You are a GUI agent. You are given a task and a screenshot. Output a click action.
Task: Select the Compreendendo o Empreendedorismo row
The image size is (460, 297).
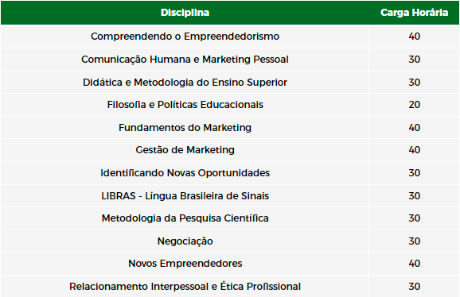230,37
